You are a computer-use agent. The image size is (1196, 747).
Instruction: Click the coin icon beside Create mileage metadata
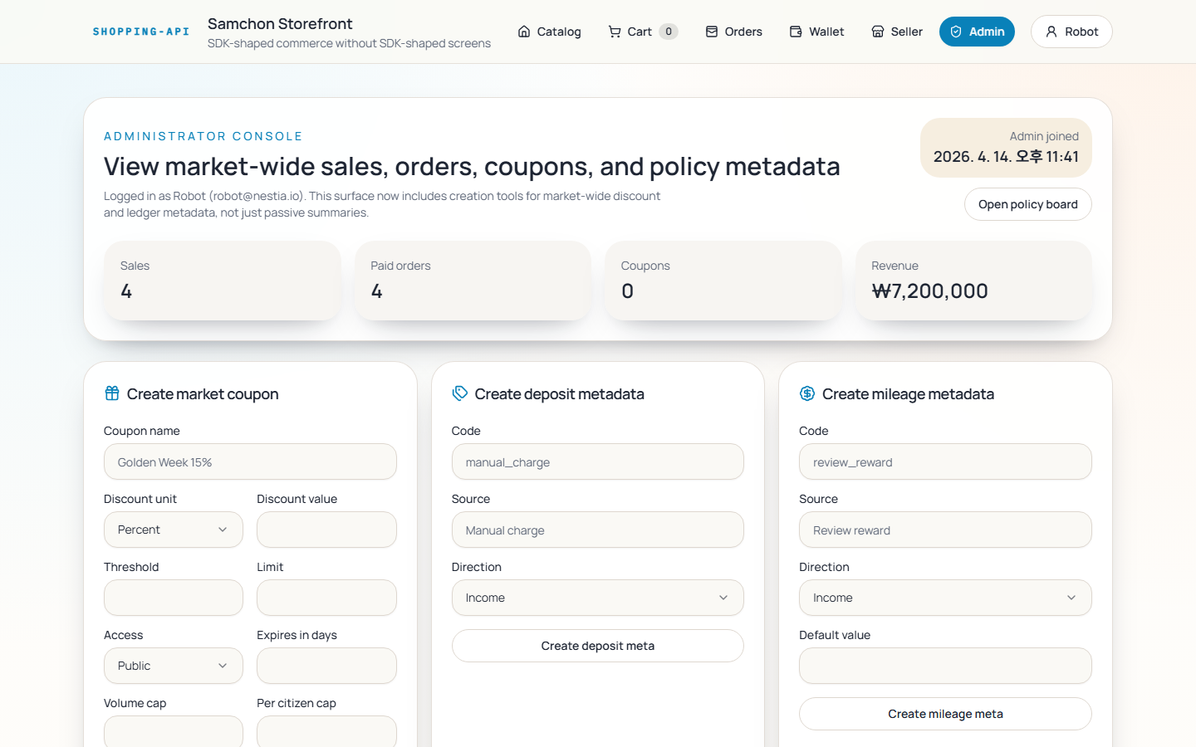click(807, 393)
